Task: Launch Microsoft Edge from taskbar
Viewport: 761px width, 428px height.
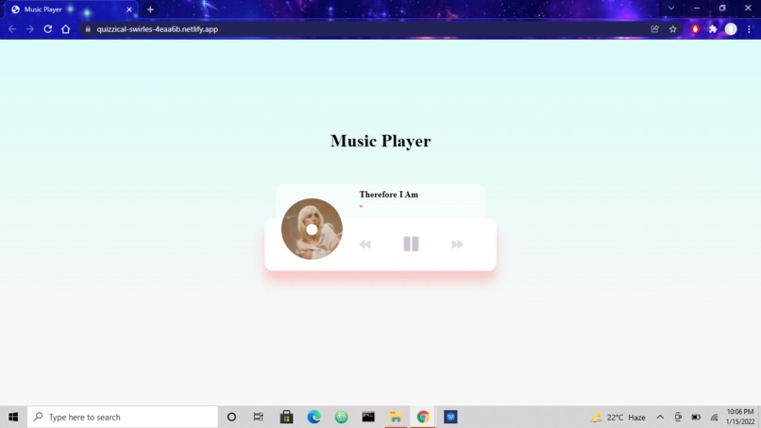Action: [x=314, y=417]
